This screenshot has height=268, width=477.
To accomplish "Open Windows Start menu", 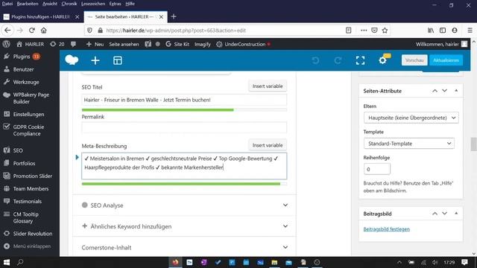I will point(7,262).
